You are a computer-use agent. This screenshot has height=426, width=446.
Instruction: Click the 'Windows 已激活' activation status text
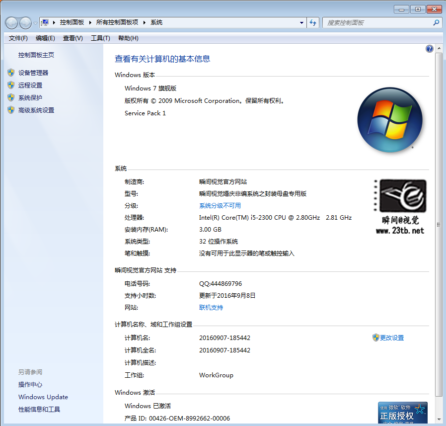click(148, 406)
